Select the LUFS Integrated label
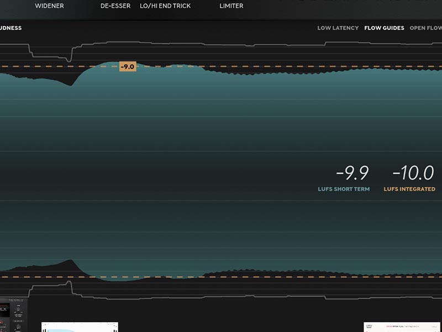The height and width of the screenshot is (332, 442). (409, 189)
